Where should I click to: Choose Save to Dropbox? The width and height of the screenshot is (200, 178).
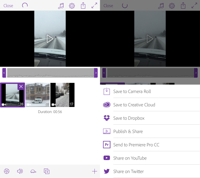(x=150, y=118)
